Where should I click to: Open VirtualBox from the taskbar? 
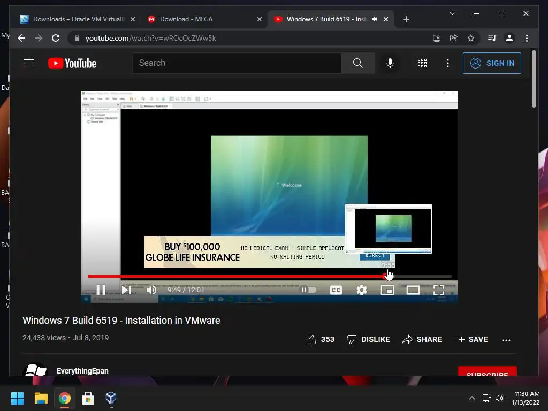[x=111, y=398]
